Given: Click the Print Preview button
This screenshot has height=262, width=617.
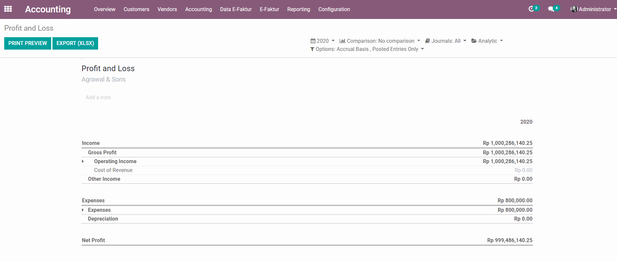Looking at the screenshot, I should [x=27, y=43].
